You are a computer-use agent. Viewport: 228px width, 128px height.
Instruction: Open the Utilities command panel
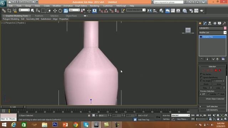[224, 23]
